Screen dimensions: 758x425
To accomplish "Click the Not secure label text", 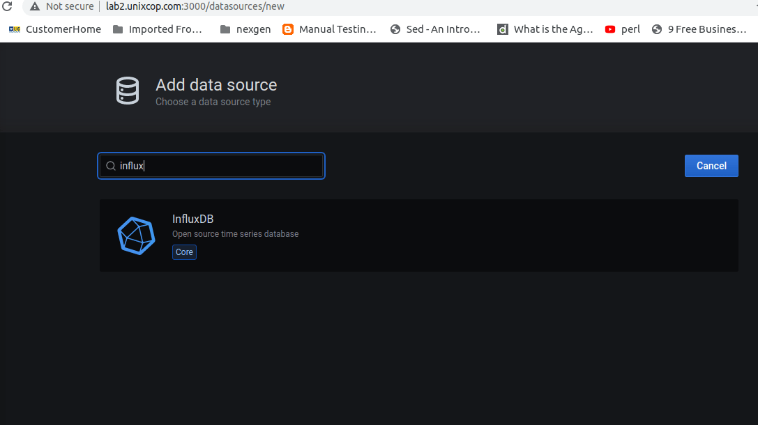I will [x=70, y=6].
